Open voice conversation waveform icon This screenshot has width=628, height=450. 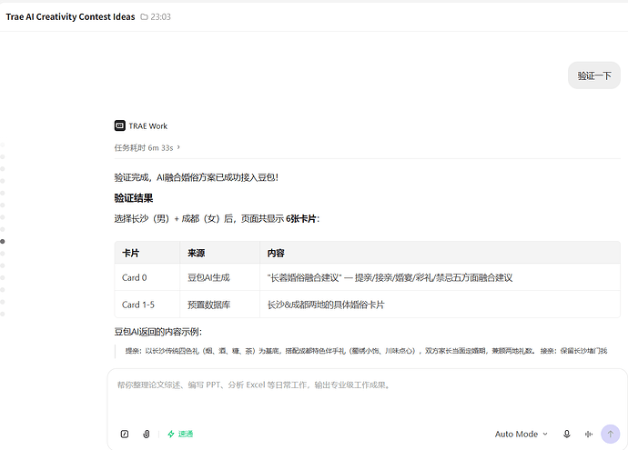pyautogui.click(x=588, y=434)
